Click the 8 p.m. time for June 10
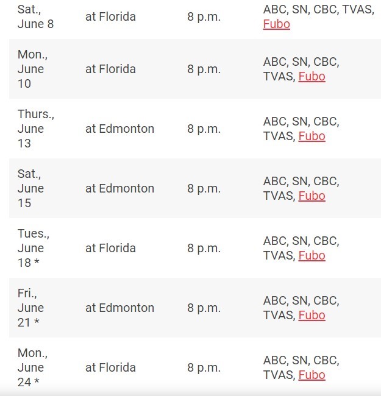This screenshot has width=381, height=396. pyautogui.click(x=204, y=69)
